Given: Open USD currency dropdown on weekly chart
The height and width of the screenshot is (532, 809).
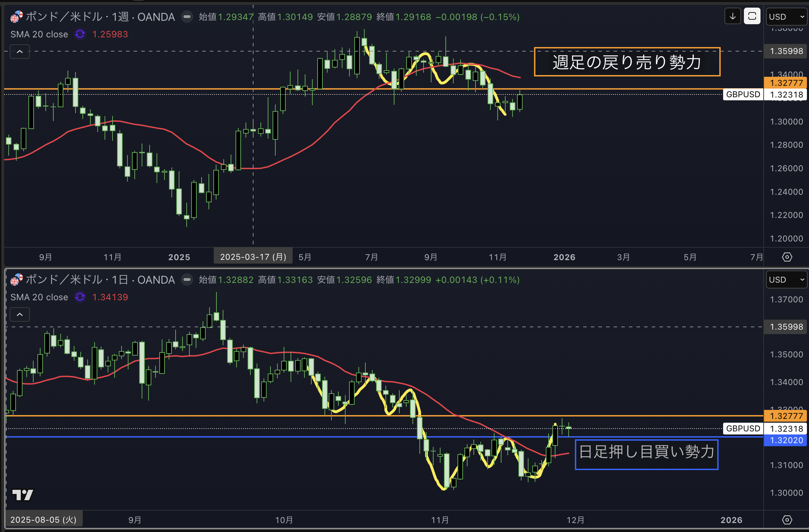Looking at the screenshot, I should coord(786,17).
